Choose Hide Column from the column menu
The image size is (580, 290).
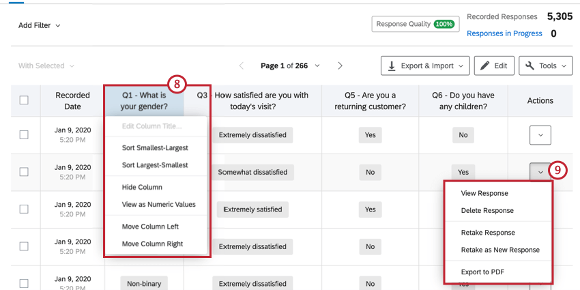142,187
